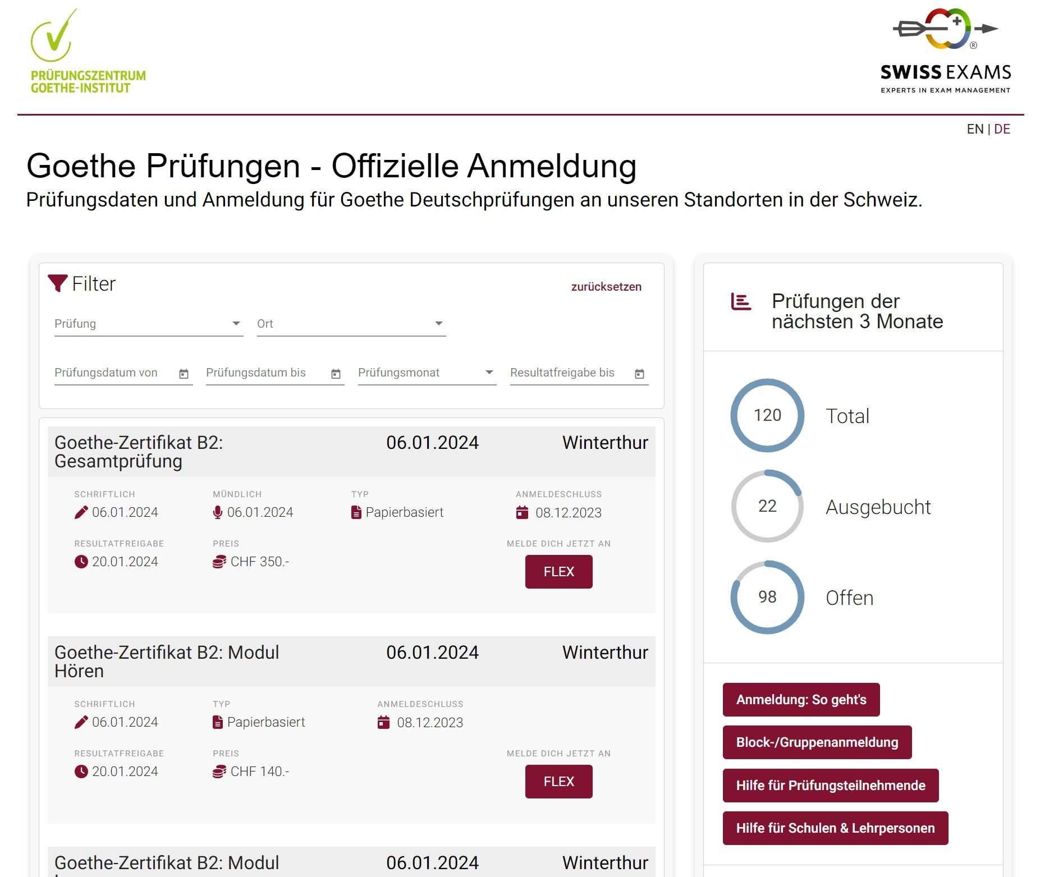Click Total label in statistics panel

pyautogui.click(x=847, y=416)
